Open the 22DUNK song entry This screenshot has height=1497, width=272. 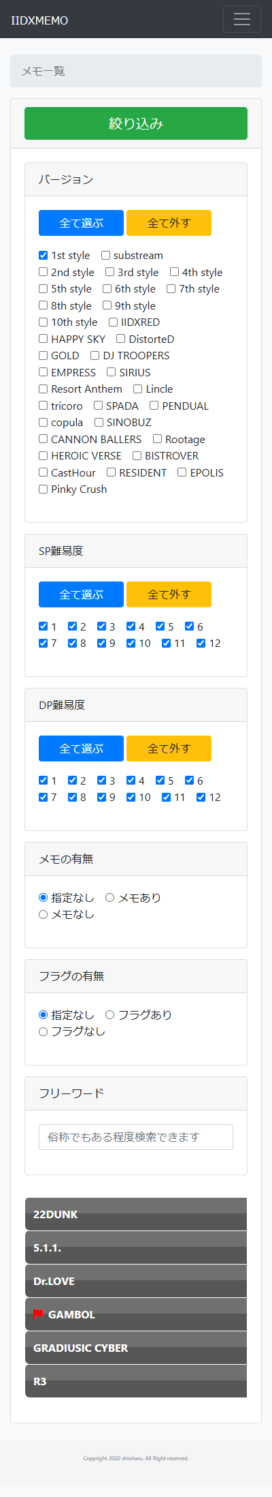[136, 1214]
